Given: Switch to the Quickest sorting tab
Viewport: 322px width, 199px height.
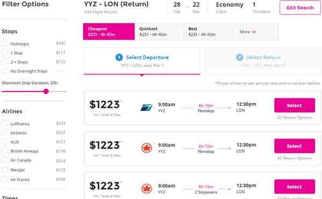Looking at the screenshot, I should tap(159, 32).
